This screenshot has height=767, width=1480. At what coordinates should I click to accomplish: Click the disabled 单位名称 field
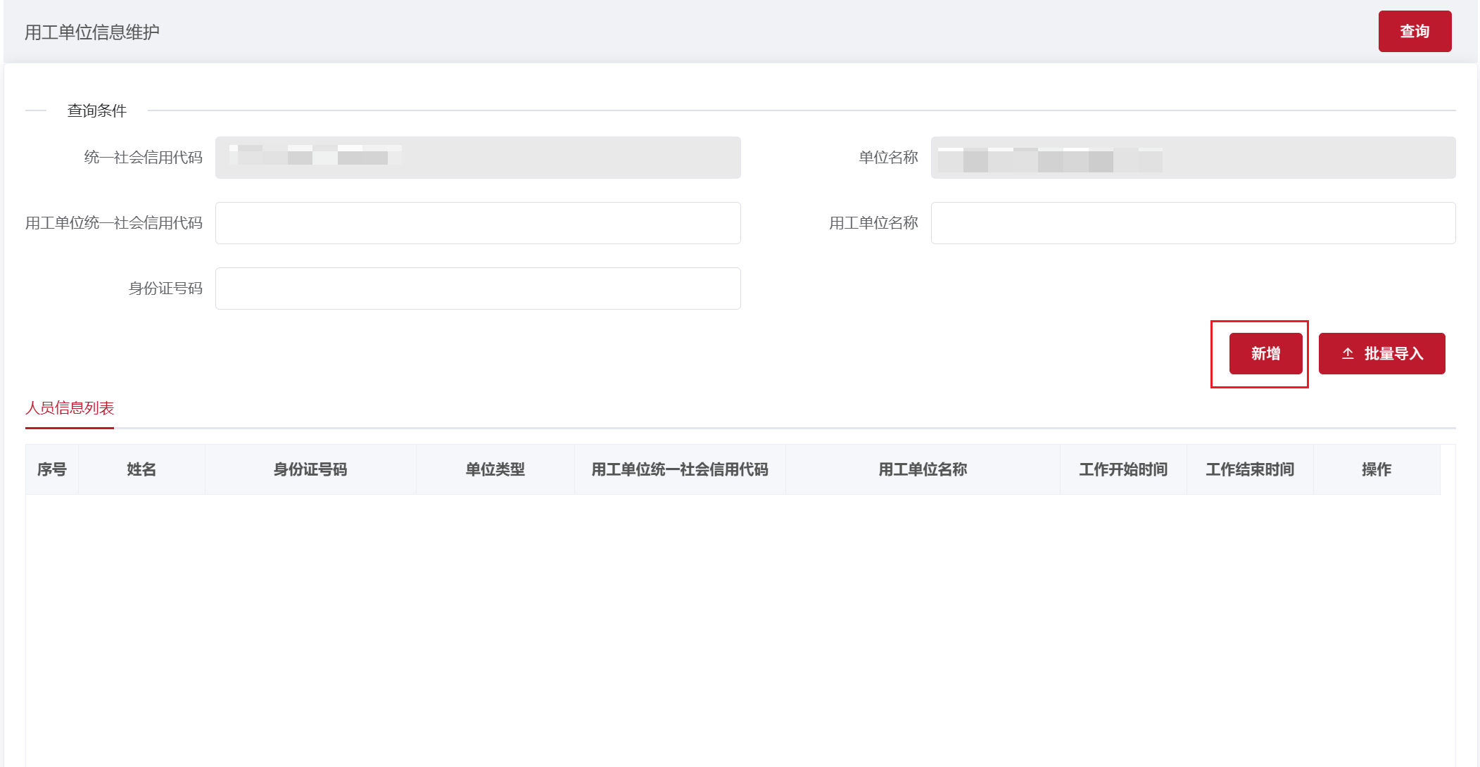point(1193,158)
